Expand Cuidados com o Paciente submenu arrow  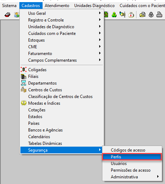click(100, 33)
